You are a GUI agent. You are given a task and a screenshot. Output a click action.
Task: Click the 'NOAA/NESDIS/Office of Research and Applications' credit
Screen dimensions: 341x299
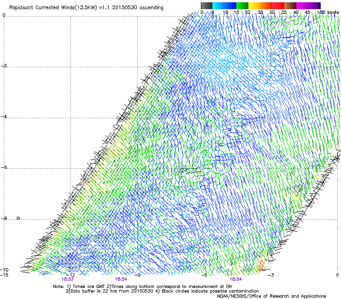[271, 296]
